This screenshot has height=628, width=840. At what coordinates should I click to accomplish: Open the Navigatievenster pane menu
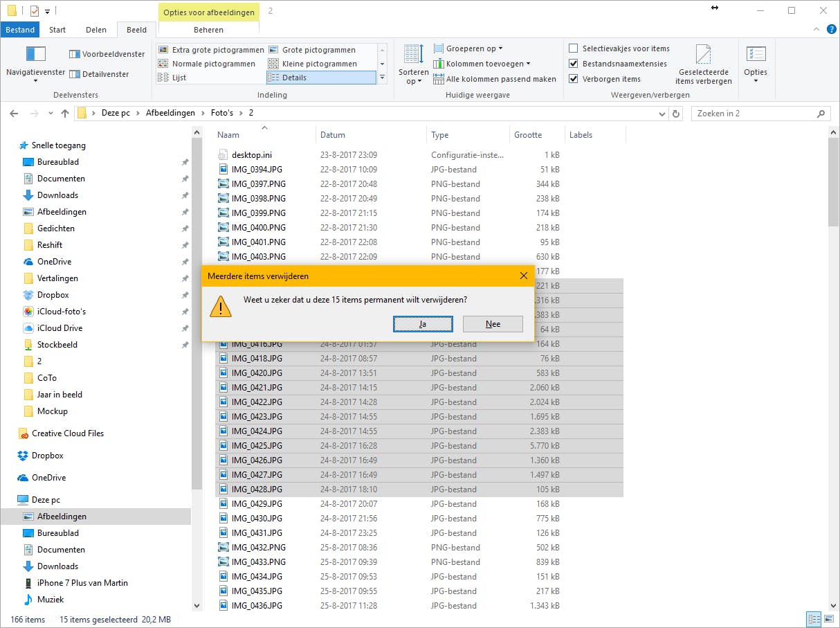point(35,64)
